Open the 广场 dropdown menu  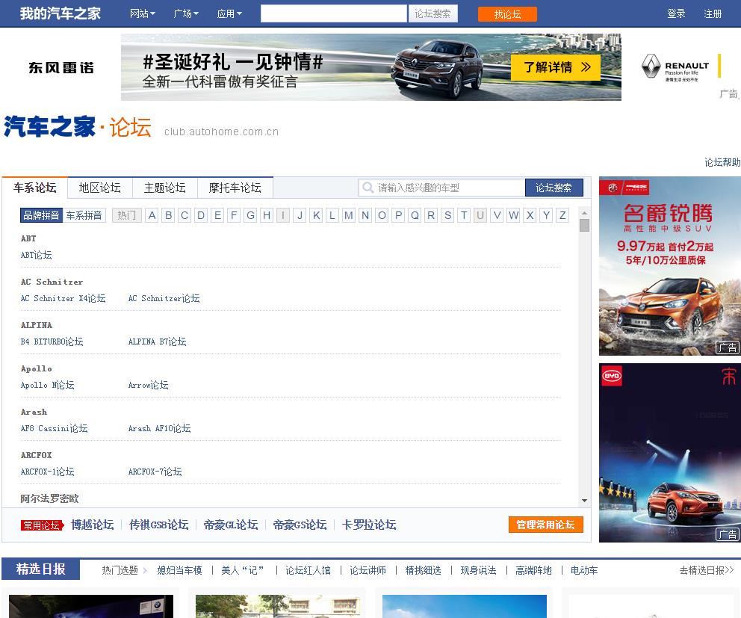pos(186,13)
